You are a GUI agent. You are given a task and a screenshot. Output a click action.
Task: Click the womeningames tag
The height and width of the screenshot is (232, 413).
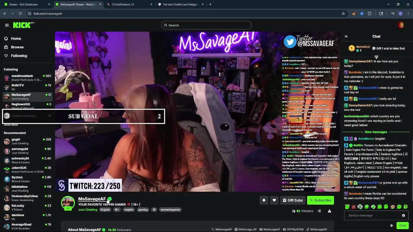click(170, 210)
